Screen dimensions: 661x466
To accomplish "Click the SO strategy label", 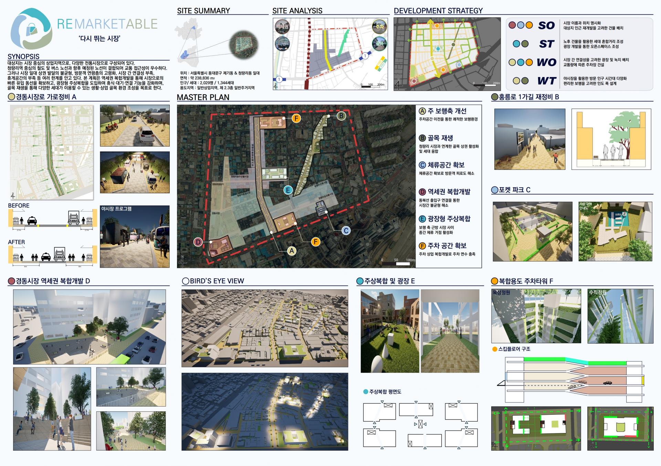I will pyautogui.click(x=546, y=25).
